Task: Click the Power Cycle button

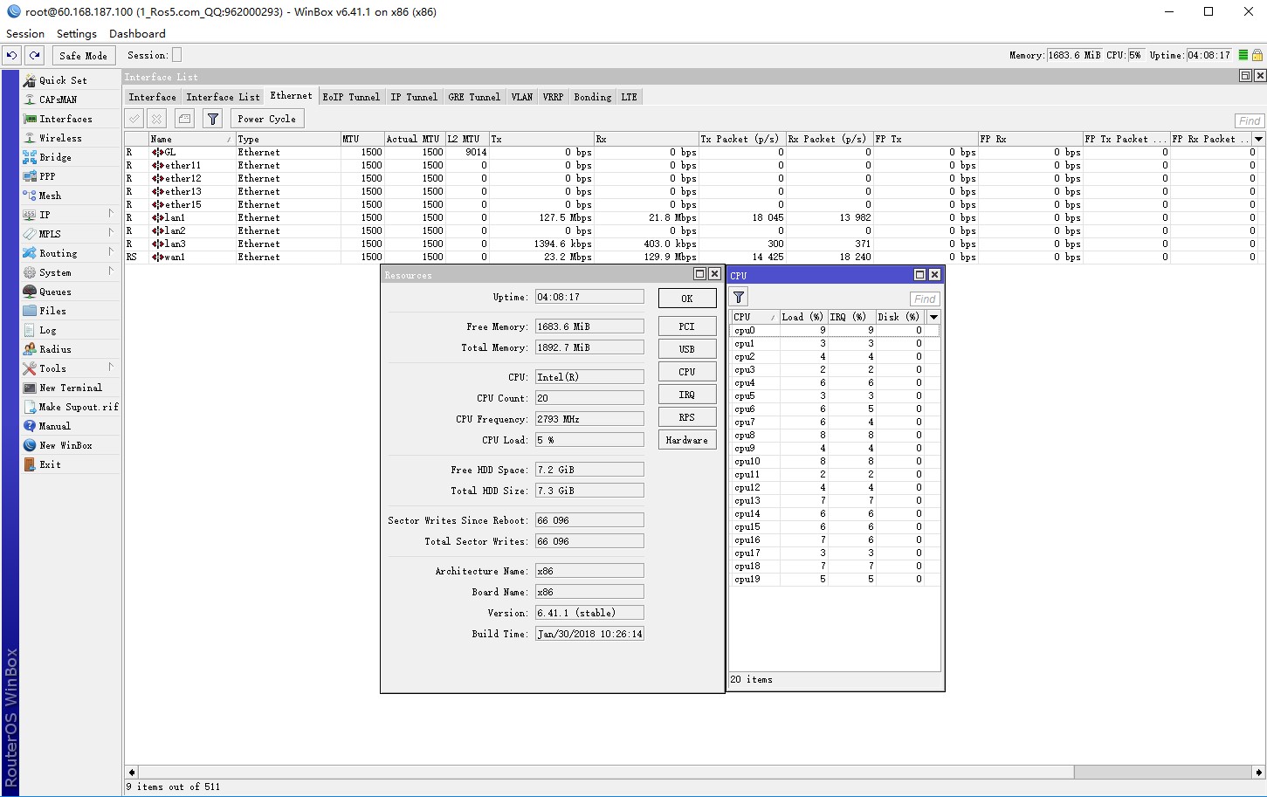Action: [x=266, y=119]
